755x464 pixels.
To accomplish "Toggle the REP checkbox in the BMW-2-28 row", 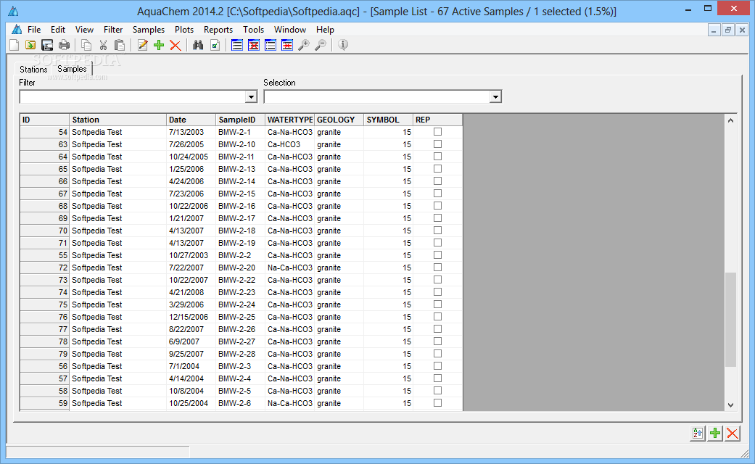I will [x=437, y=353].
